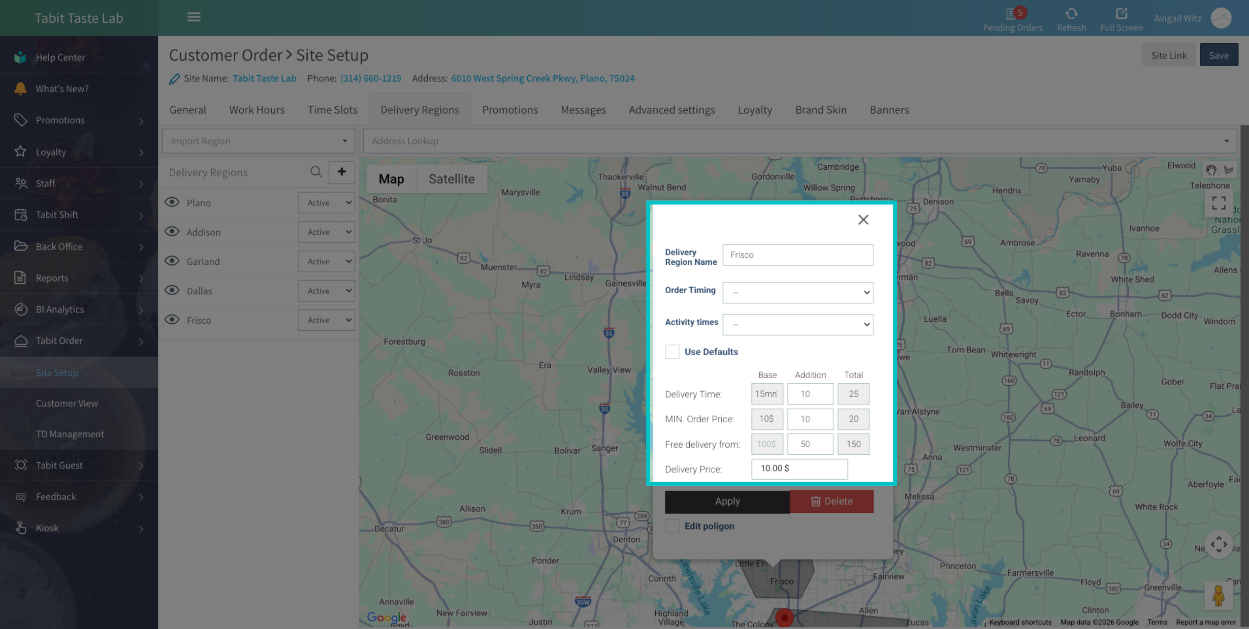Add a new delivery region plus button
The width and height of the screenshot is (1249, 629).
(342, 172)
